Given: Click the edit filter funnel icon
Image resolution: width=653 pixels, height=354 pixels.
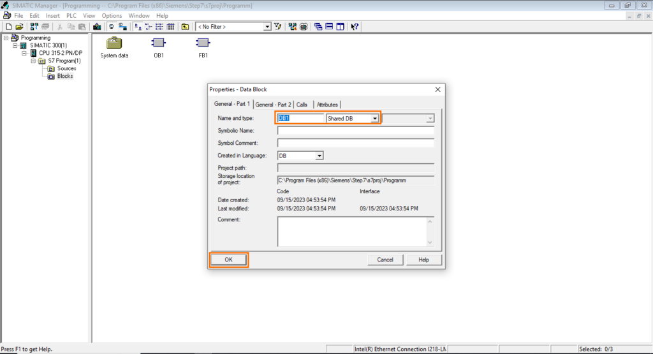Looking at the screenshot, I should pyautogui.click(x=278, y=27).
